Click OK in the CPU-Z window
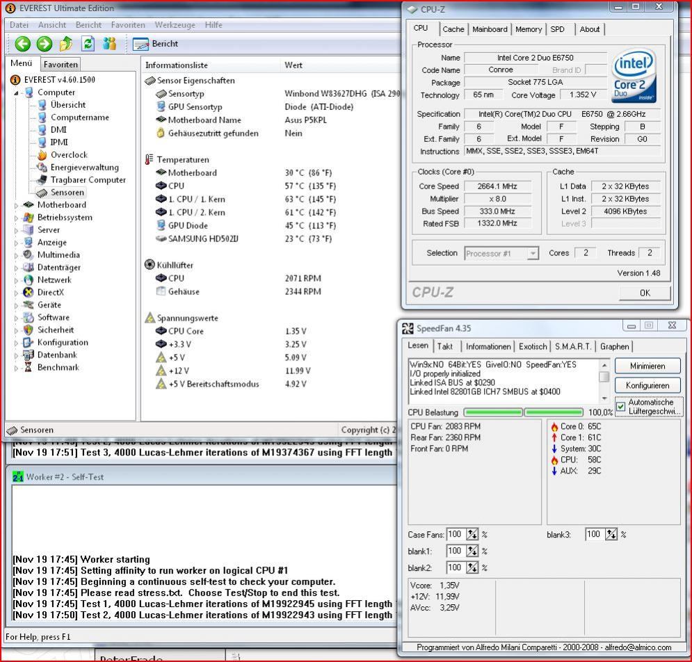The image size is (692, 662). (645, 293)
